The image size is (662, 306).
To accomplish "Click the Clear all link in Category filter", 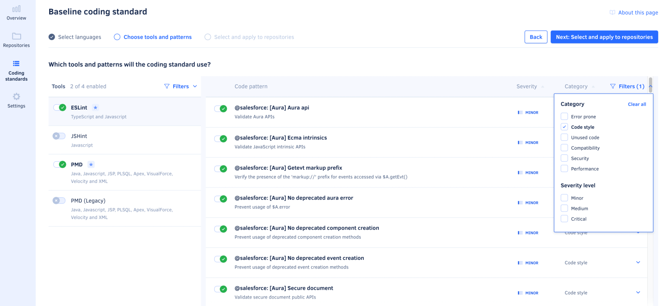I will point(637,104).
